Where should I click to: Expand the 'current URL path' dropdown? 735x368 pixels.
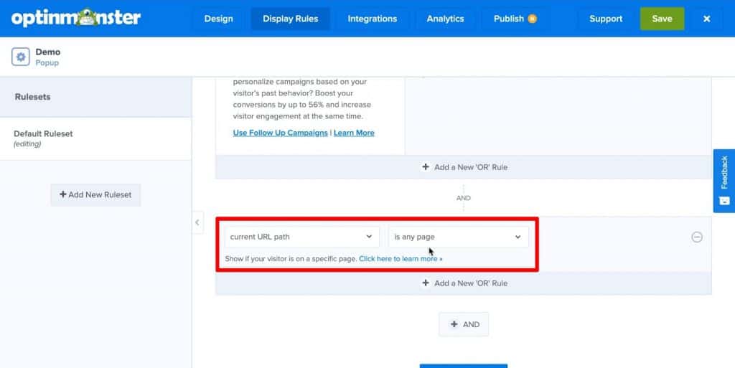tap(302, 237)
